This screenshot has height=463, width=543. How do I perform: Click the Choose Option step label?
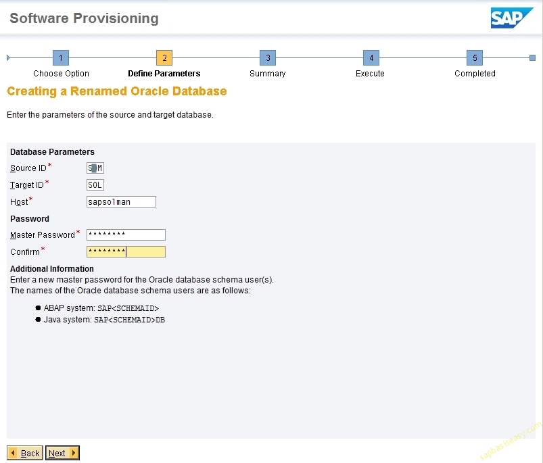[61, 74]
